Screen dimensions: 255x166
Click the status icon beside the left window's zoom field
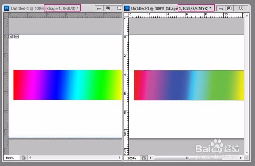pos(24,158)
